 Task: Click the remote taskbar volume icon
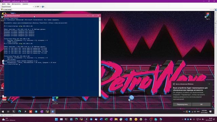(195, 111)
